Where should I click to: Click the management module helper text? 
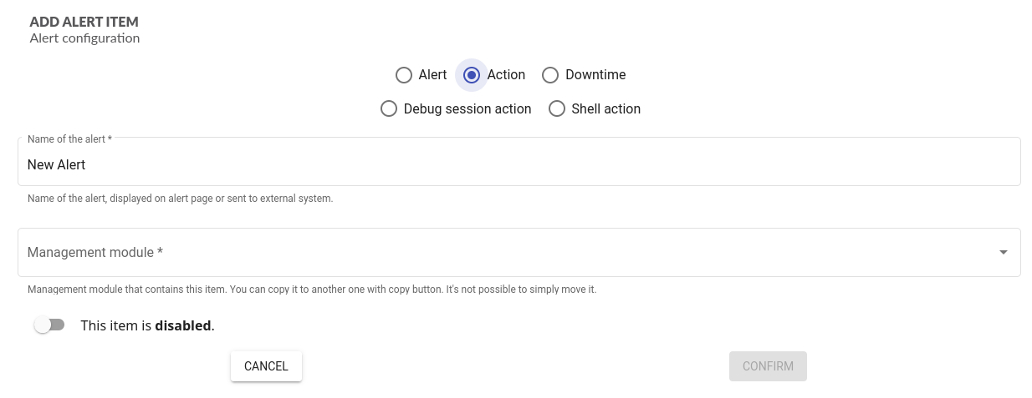(311, 290)
